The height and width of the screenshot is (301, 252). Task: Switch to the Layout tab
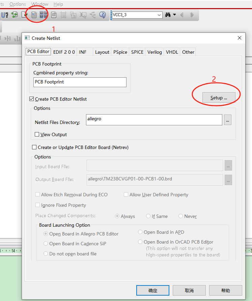click(102, 52)
